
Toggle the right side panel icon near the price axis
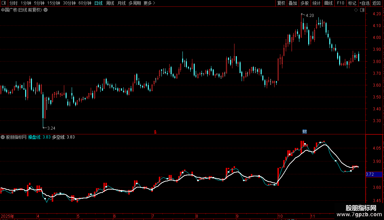point(362,10)
